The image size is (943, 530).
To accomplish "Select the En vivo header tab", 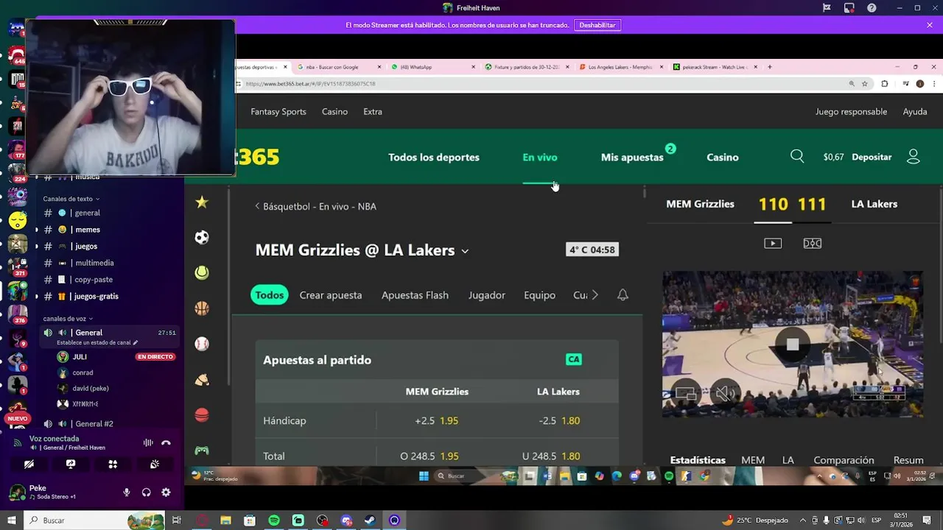I will click(x=540, y=158).
